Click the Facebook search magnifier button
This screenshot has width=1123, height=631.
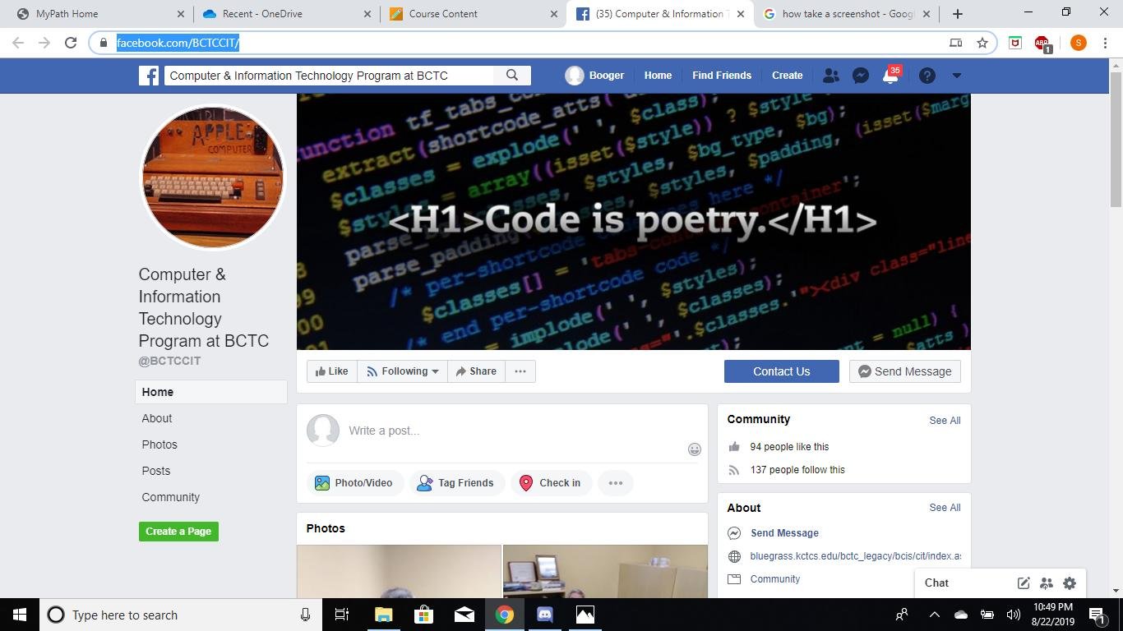[x=512, y=76]
